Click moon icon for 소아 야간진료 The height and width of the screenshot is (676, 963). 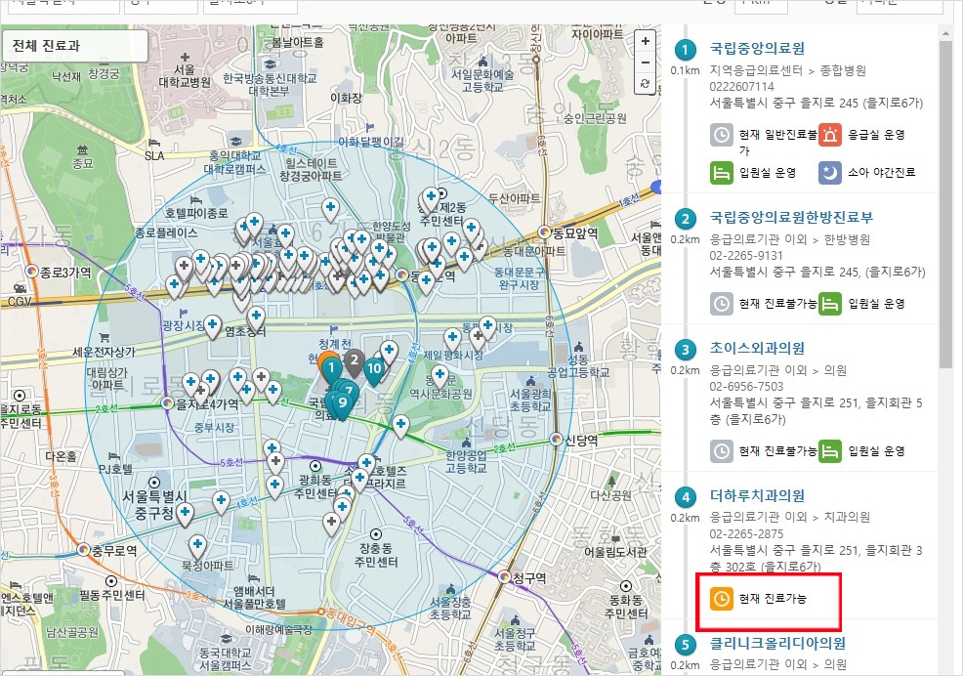[x=830, y=173]
